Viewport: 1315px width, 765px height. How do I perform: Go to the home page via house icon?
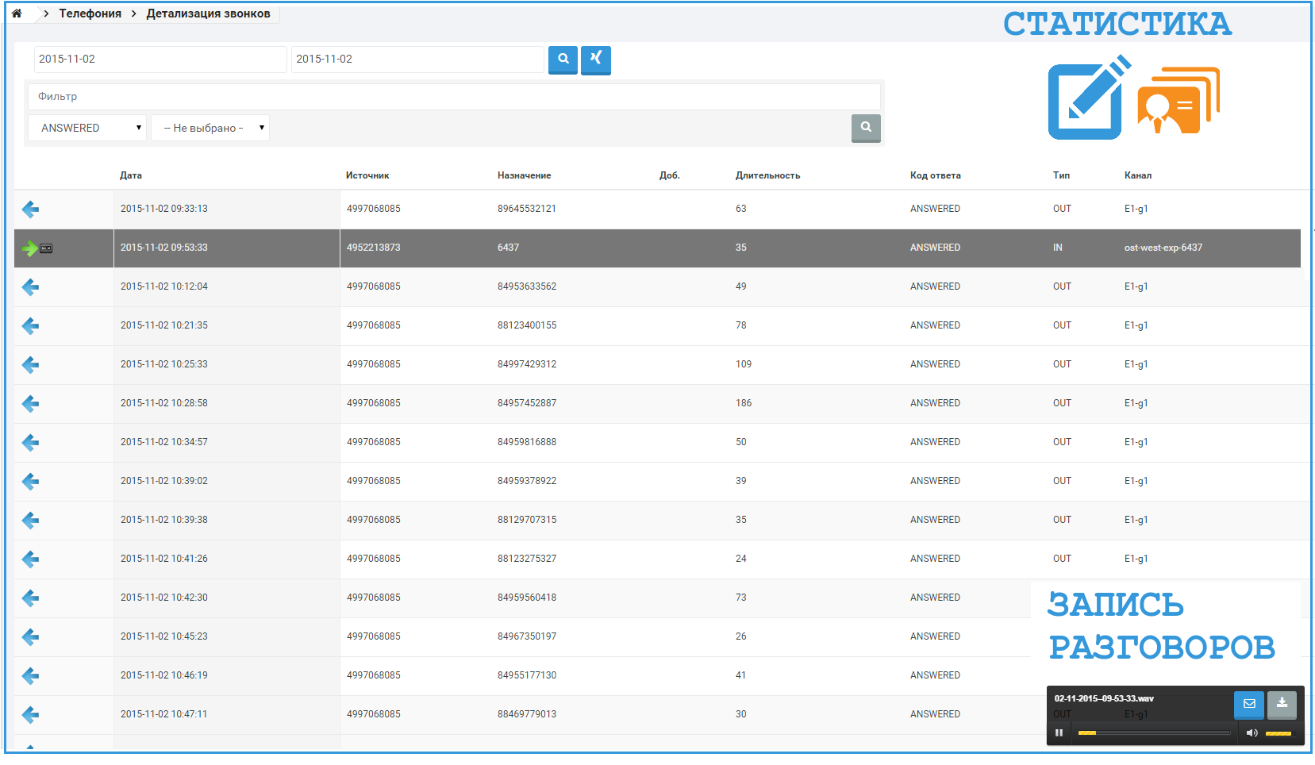pyautogui.click(x=17, y=13)
